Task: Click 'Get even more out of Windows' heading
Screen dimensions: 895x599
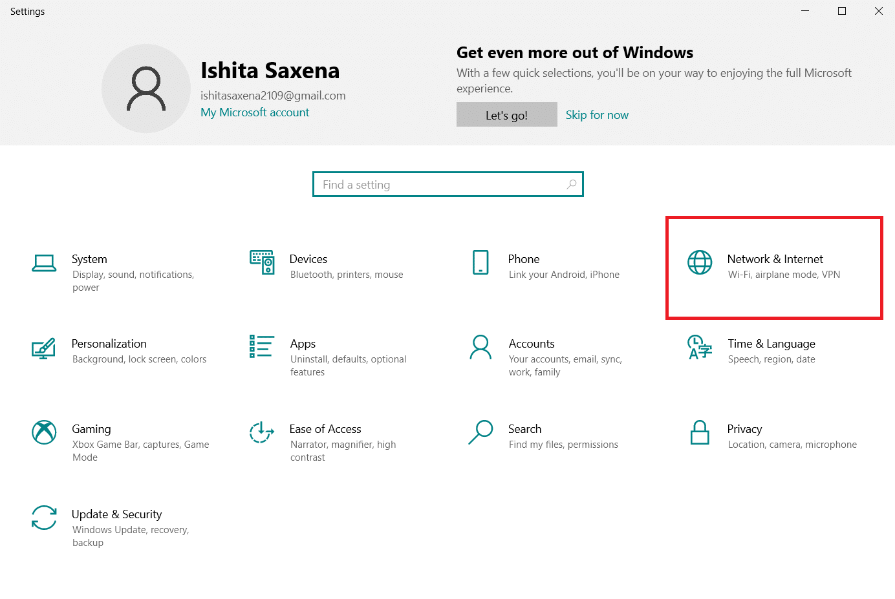Action: click(575, 52)
